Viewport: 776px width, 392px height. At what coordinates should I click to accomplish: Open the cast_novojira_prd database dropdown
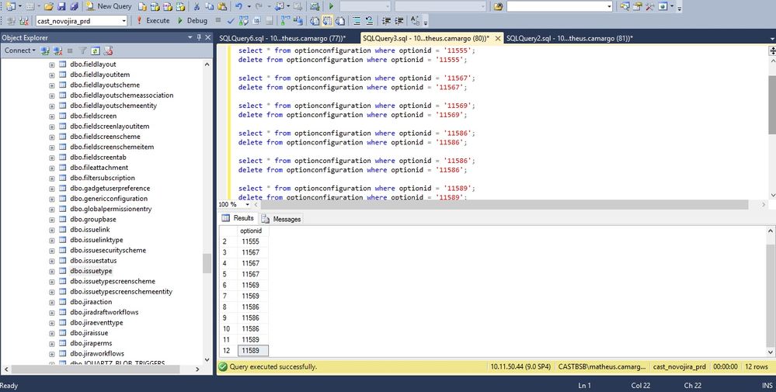point(124,21)
